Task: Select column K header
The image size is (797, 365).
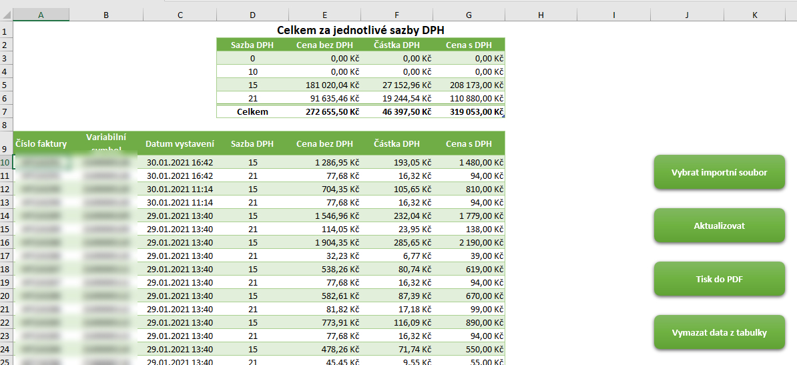Action: tap(755, 15)
